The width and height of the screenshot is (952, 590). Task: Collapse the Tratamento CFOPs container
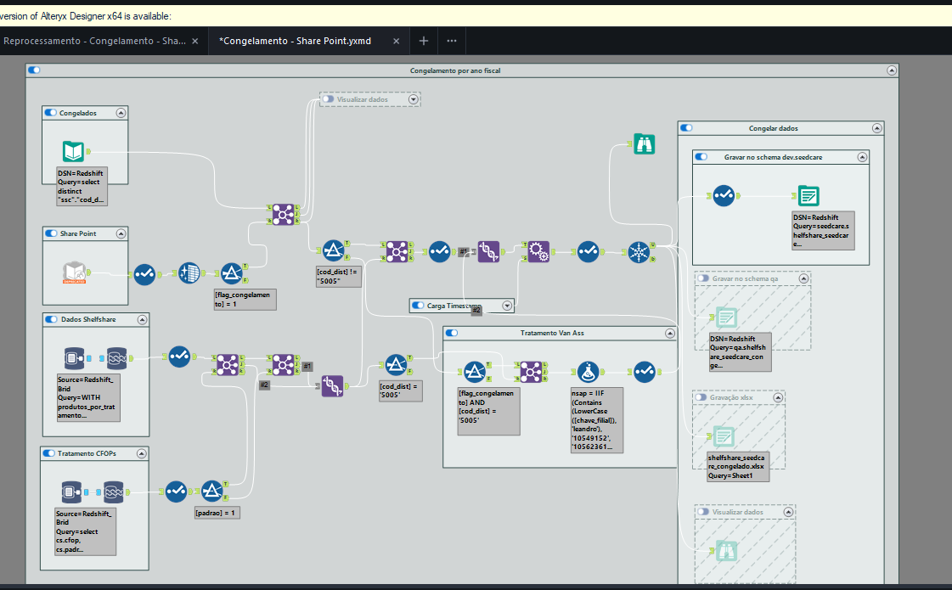pyautogui.click(x=142, y=453)
